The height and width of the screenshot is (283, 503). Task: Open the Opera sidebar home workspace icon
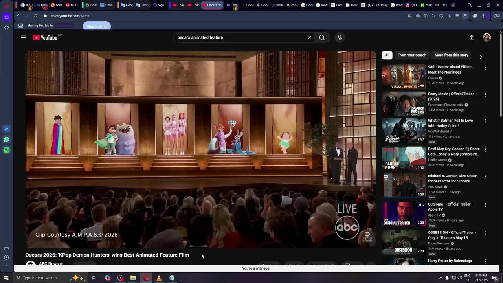tap(7, 17)
